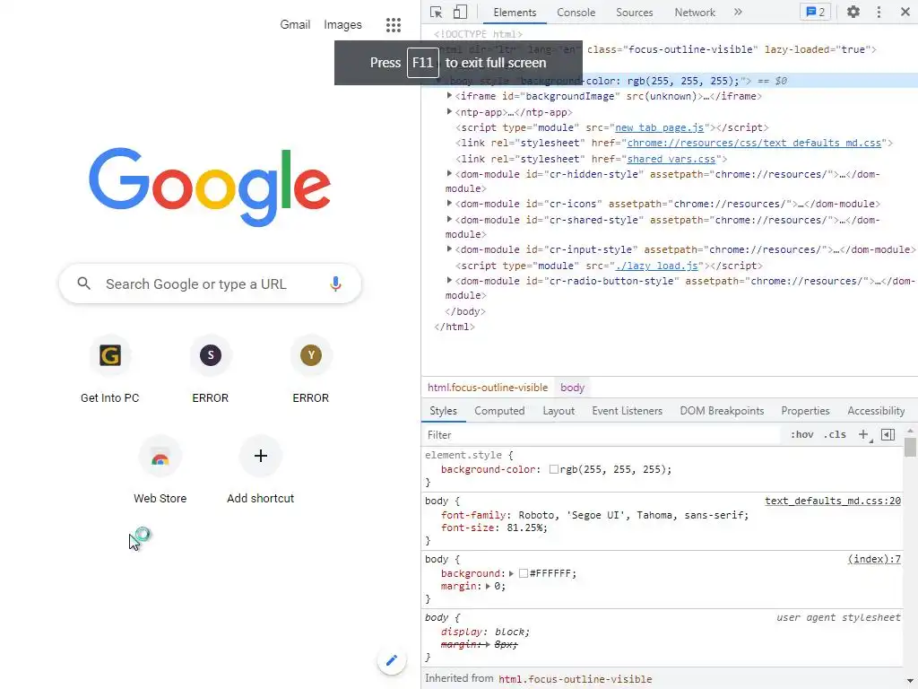Select the Styles pane tab
918x689 pixels.
(443, 411)
